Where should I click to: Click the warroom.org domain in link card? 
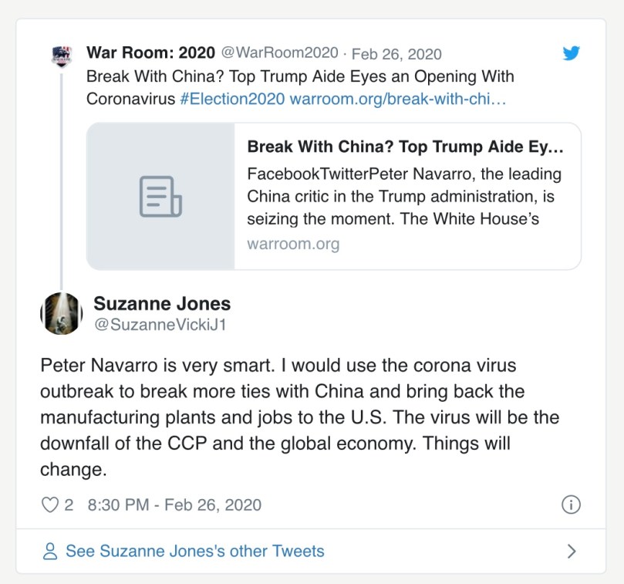point(293,244)
